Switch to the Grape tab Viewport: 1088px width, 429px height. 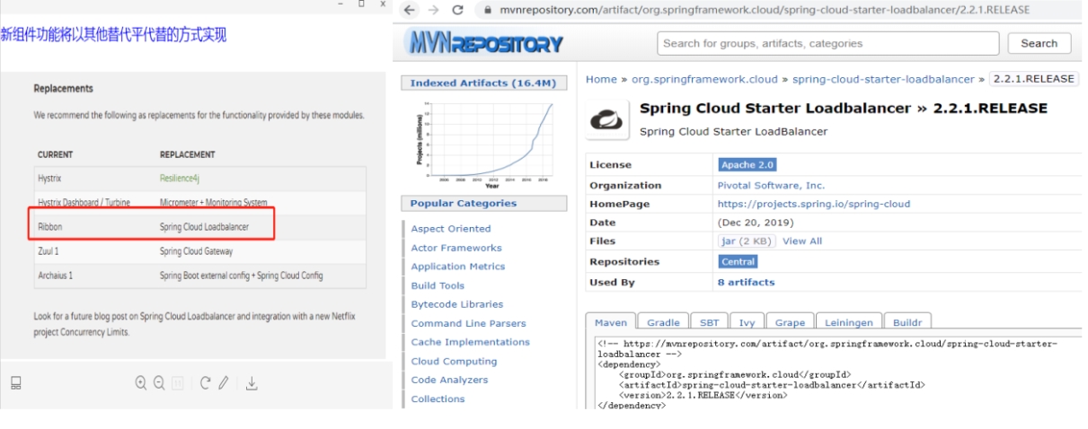(x=791, y=322)
